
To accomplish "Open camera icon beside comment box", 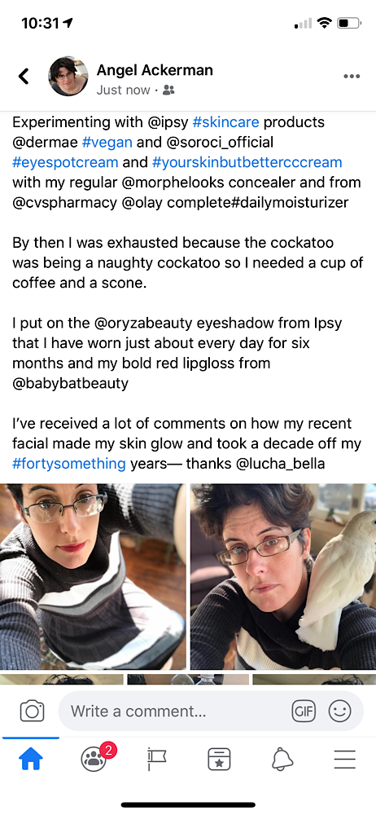I will pyautogui.click(x=33, y=711).
